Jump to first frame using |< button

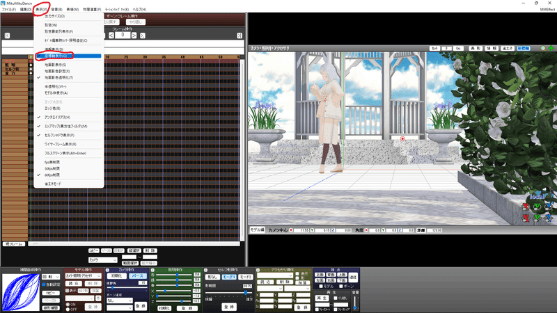tap(7, 35)
